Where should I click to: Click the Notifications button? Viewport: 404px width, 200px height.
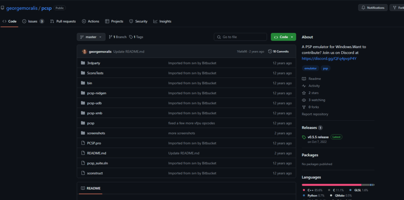pyautogui.click(x=372, y=8)
